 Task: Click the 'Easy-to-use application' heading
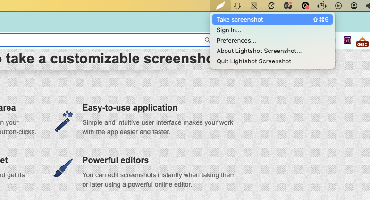click(x=130, y=108)
